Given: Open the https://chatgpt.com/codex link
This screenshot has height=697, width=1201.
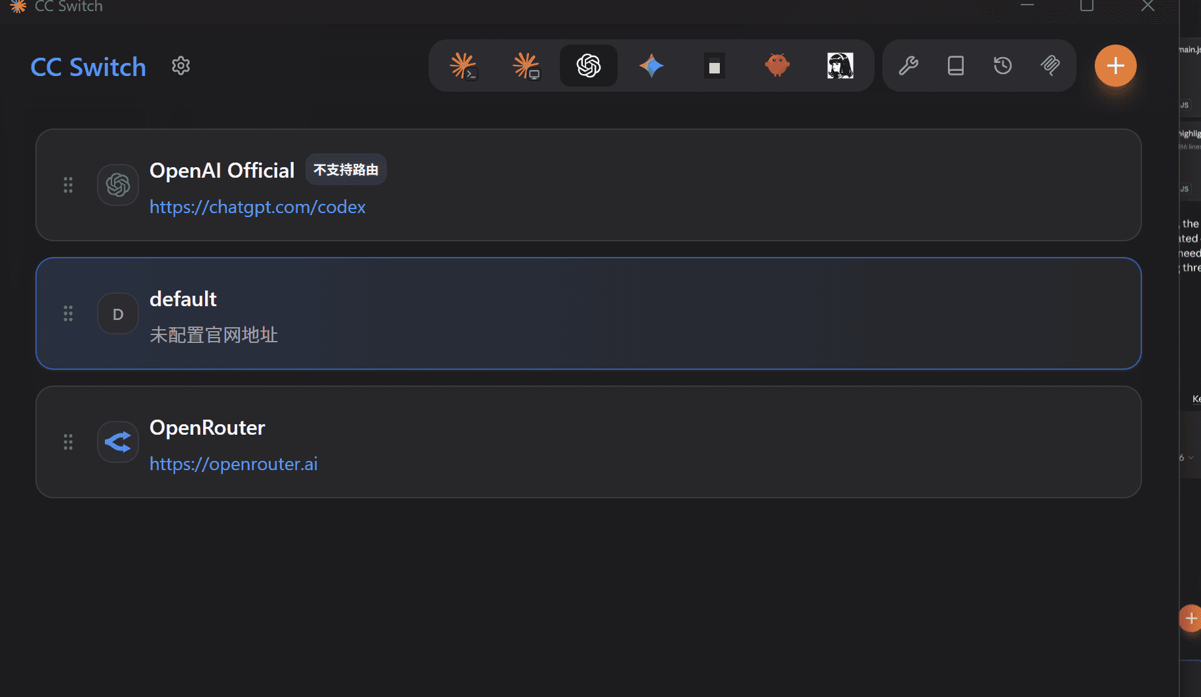Looking at the screenshot, I should (x=258, y=207).
